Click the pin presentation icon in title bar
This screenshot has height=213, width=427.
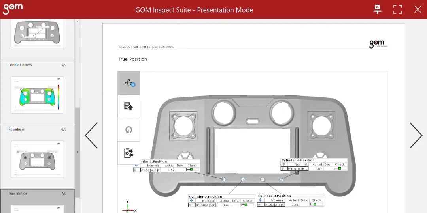point(377,9)
